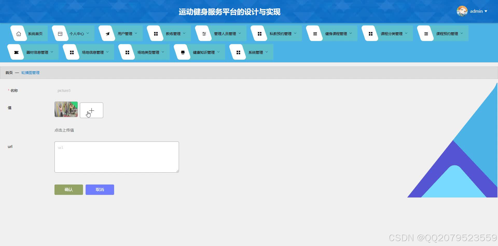Screen dimensions: 498x246
Task: Open the 轮播图管理 breadcrumb link
Action: coord(30,73)
